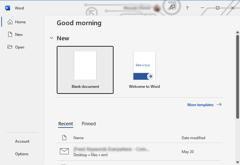Click the feedback person icon in title bar
The height and width of the screenshot is (165, 240).
[172, 8]
